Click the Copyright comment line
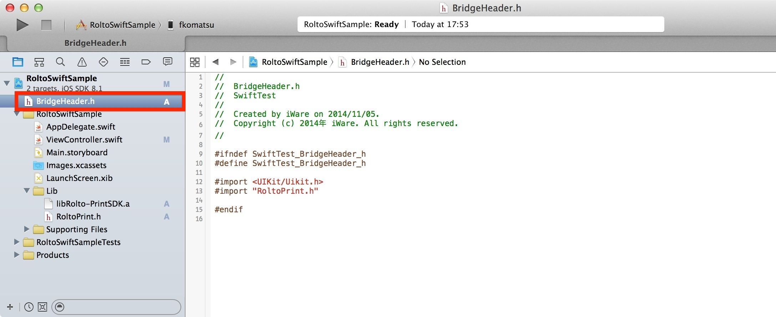 [336, 123]
